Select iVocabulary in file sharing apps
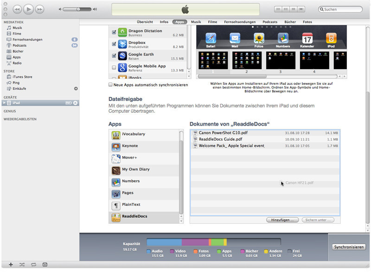The image size is (371, 272). (x=144, y=135)
